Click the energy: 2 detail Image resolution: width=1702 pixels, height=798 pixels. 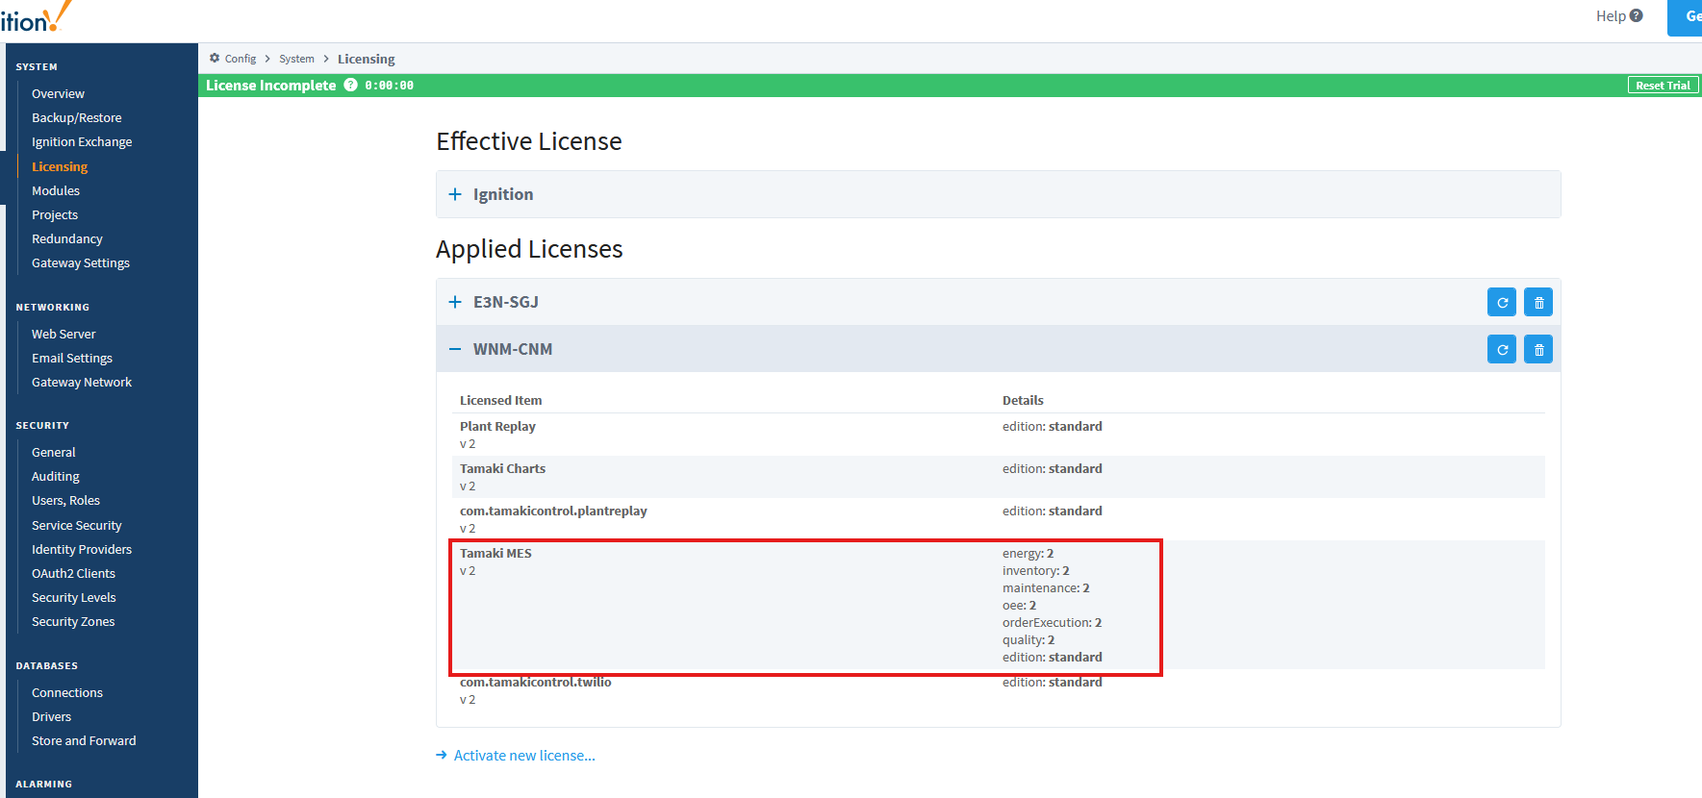pyautogui.click(x=1028, y=553)
